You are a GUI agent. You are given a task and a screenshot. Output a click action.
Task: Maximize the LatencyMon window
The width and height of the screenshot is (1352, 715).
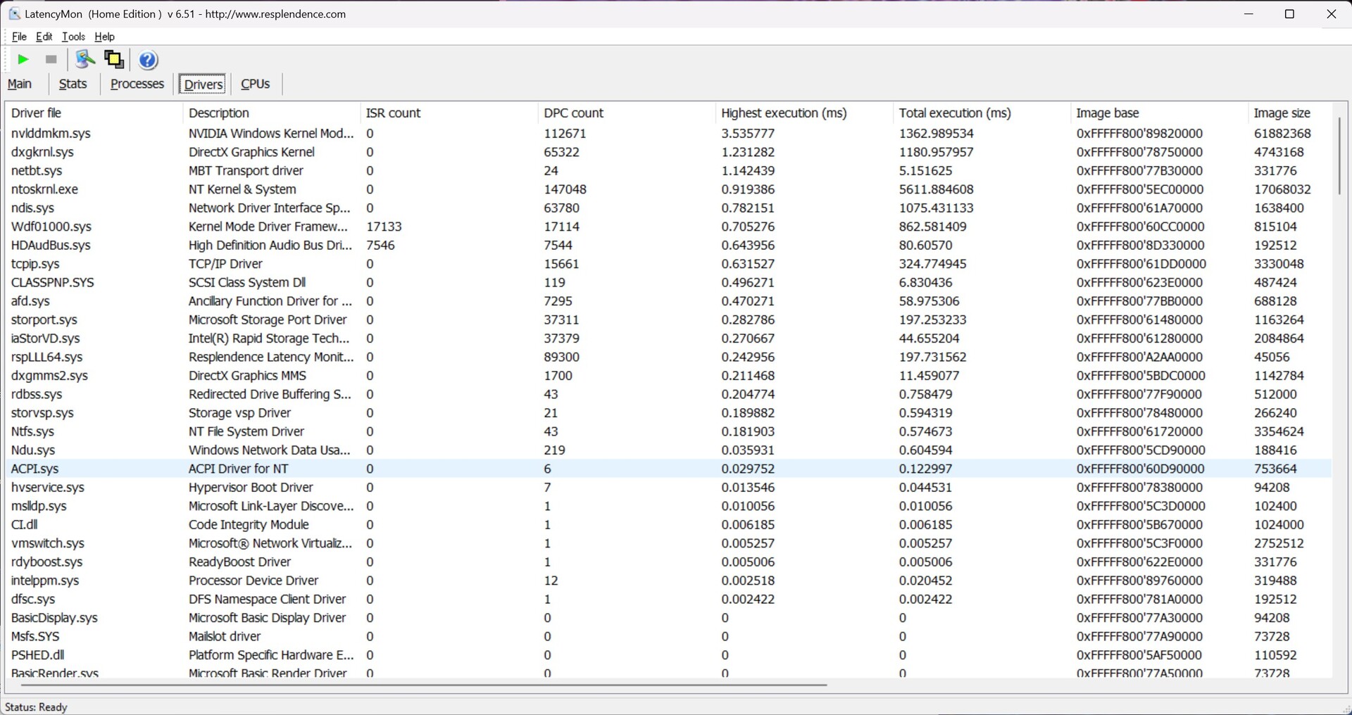pos(1289,14)
